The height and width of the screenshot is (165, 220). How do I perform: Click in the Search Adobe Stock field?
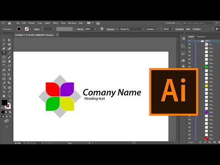click(x=198, y=23)
